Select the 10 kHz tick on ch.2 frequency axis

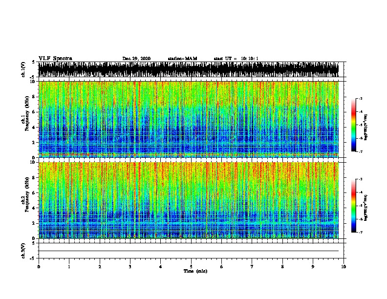pyautogui.click(x=33, y=162)
